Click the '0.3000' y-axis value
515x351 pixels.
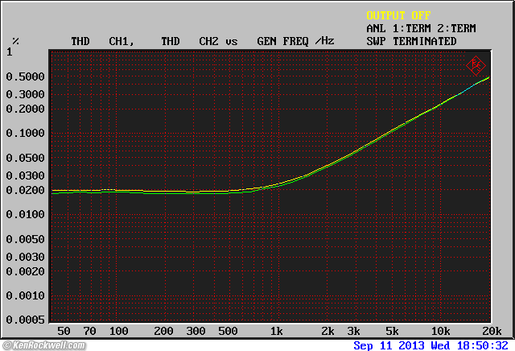click(25, 94)
